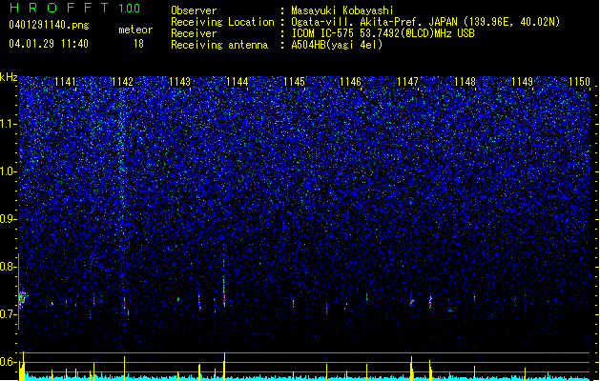This screenshot has width=600, height=381.
Task: Select observer name Masayuki Kobayashi
Action: 342,10
